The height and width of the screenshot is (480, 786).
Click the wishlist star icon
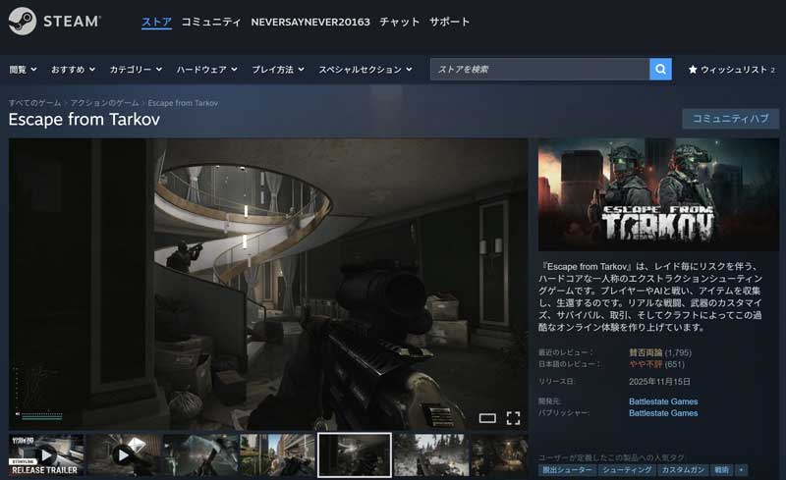point(693,69)
